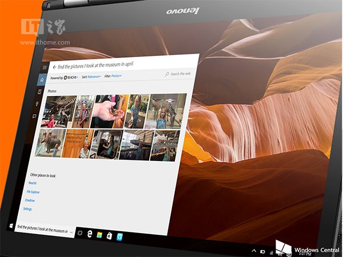Open the Feedback speech bubble icon

(34, 117)
